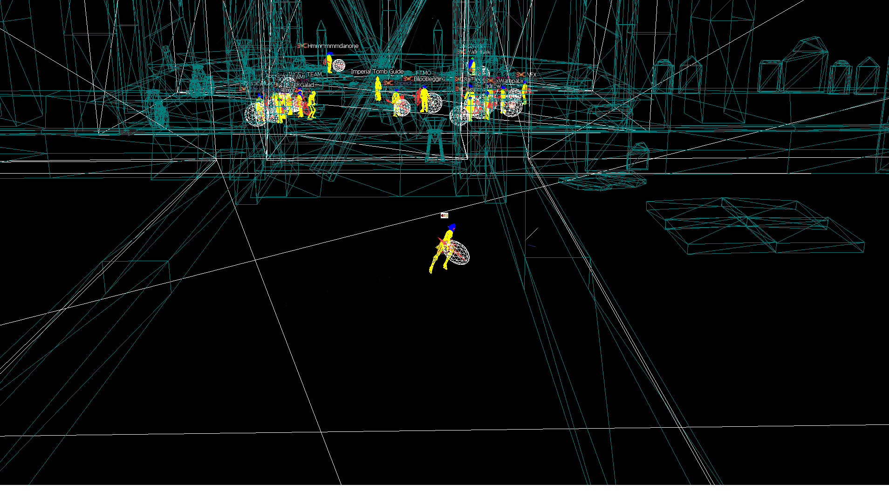Click the Hmmmmmmdanone player name label
Screen dimensions: 889x491
pos(333,46)
